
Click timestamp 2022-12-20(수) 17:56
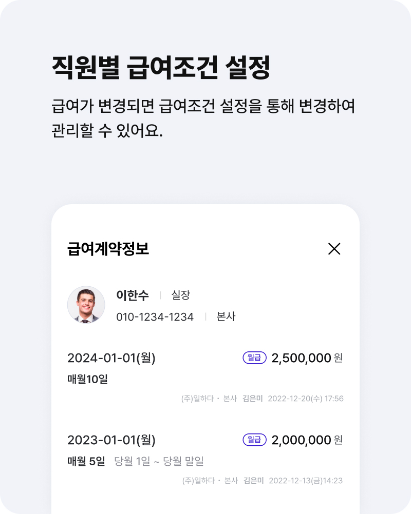[306, 399]
